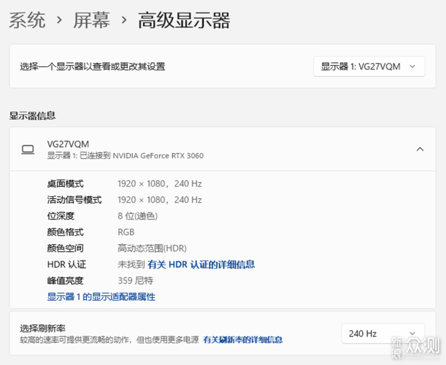This screenshot has height=365, width=446.
Task: Open 显示器 1 的显示适配器属性 link
Action: [101, 297]
